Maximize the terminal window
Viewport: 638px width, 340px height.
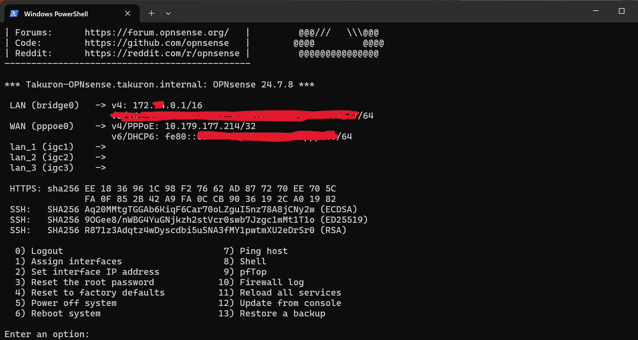622,11
